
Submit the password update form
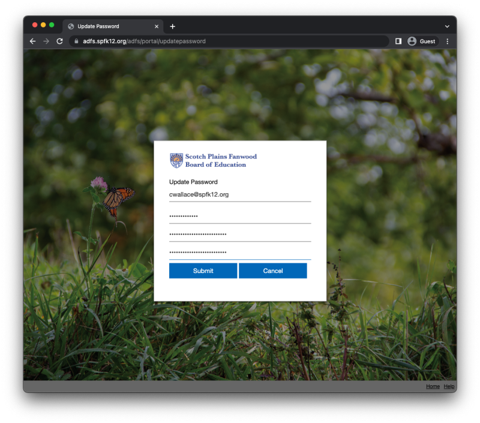[x=203, y=271]
